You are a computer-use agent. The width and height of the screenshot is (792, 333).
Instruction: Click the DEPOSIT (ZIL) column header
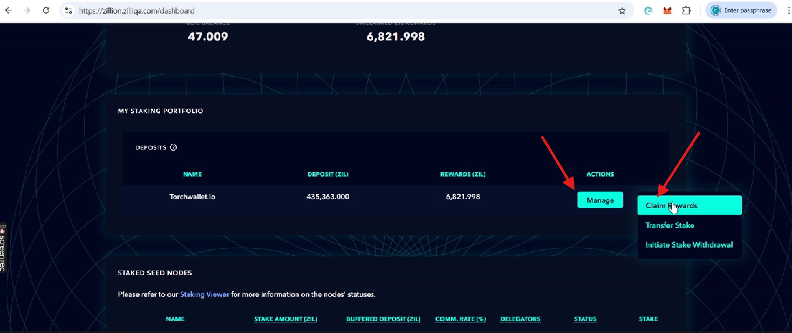click(328, 174)
